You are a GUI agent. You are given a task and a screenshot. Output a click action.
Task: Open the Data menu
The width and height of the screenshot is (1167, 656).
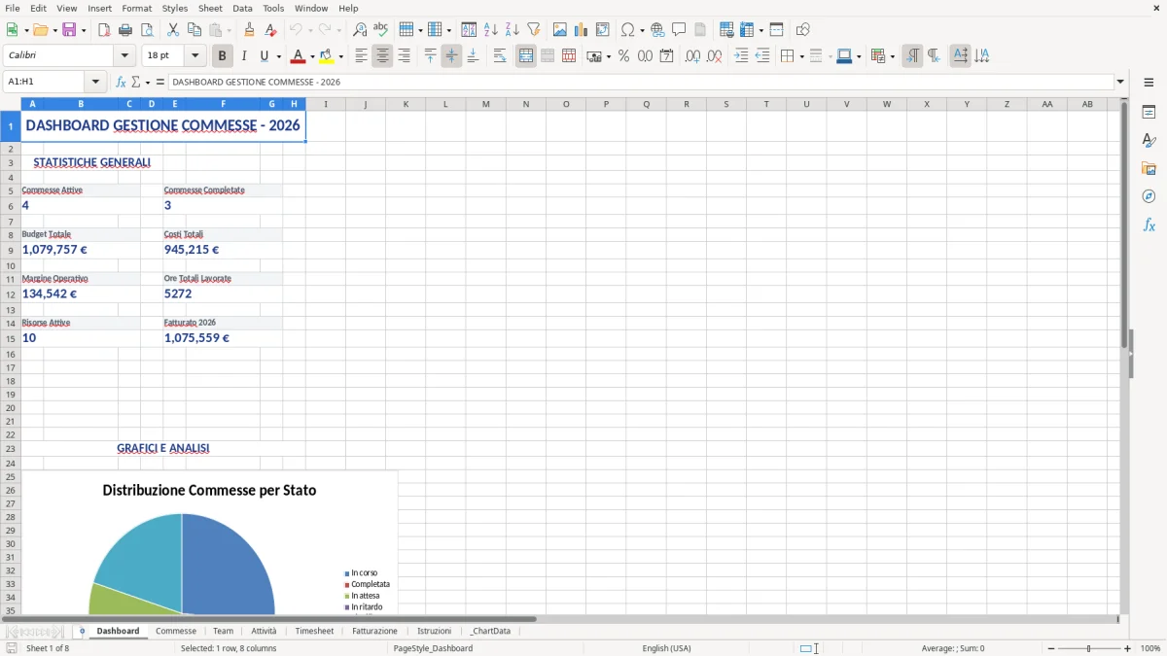[x=241, y=8]
